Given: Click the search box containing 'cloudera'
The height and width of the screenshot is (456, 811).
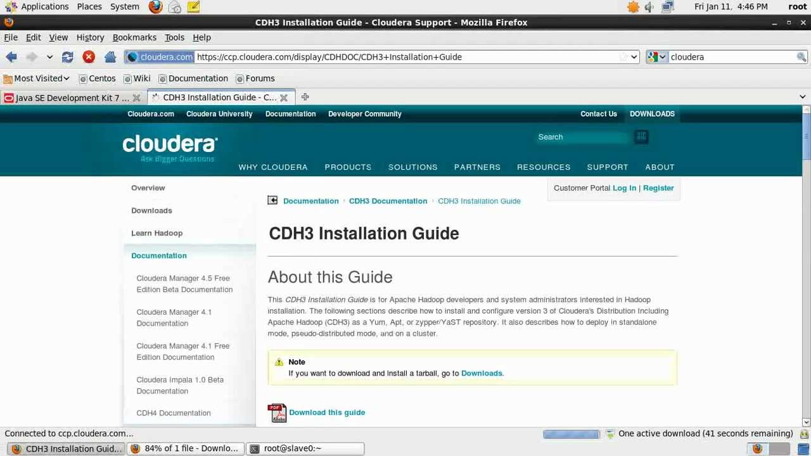Looking at the screenshot, I should coord(732,57).
